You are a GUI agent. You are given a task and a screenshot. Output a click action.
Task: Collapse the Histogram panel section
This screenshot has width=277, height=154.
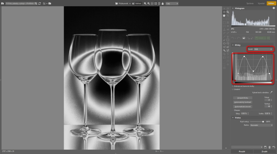tap(233, 8)
